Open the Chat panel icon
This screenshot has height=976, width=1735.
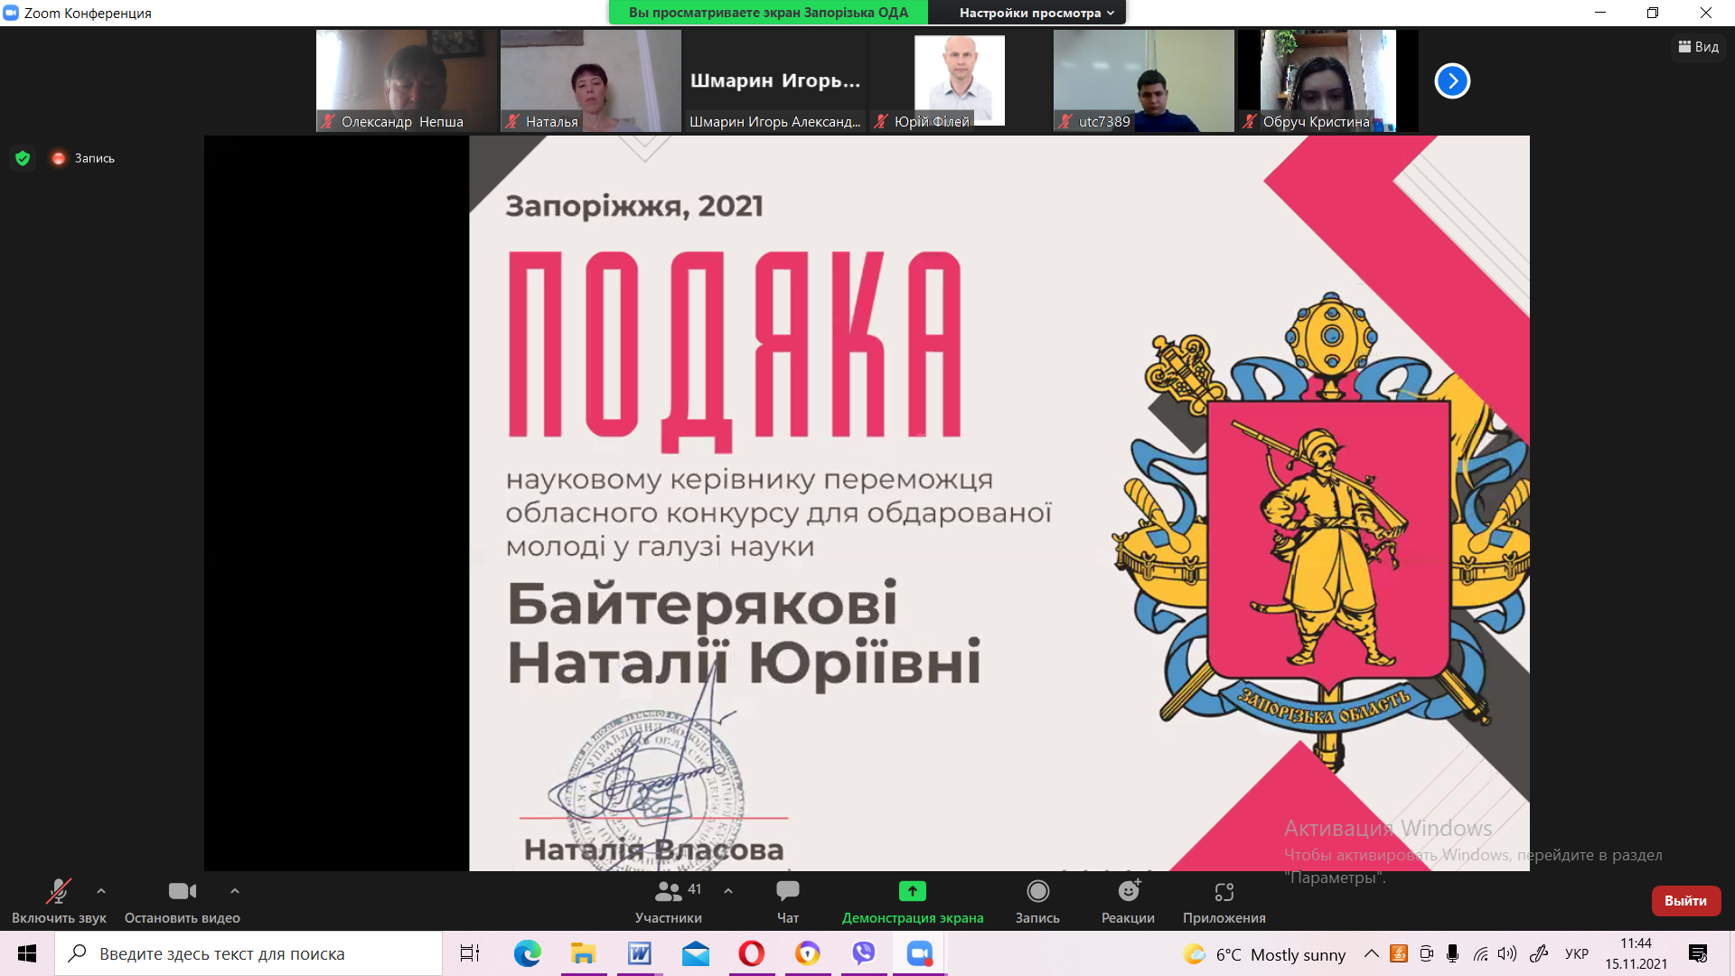787,891
